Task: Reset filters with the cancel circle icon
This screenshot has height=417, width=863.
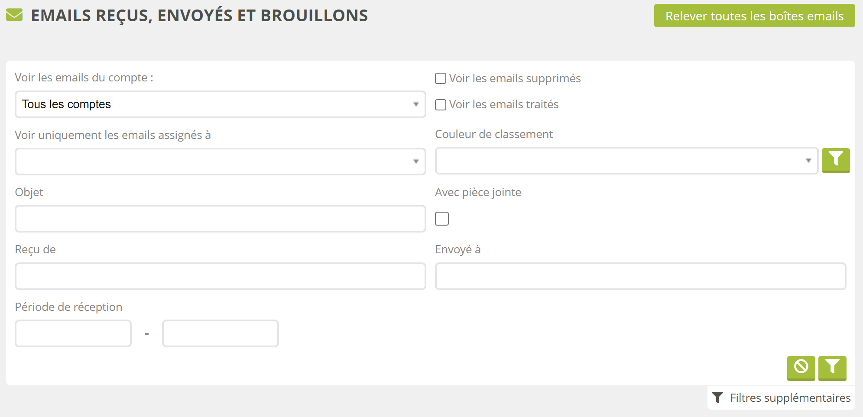Action: pos(801,367)
